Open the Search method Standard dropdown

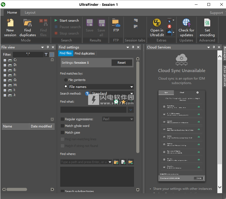pos(112,94)
